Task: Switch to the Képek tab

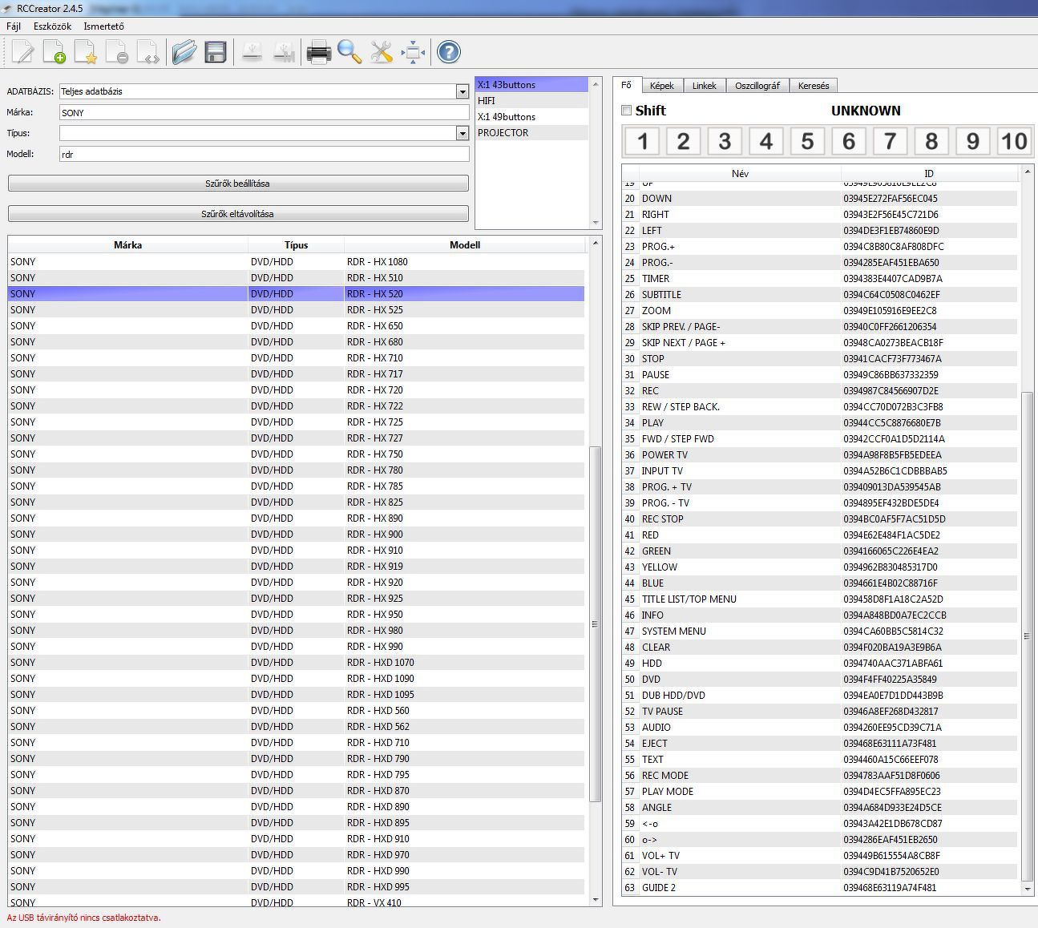Action: click(x=662, y=86)
